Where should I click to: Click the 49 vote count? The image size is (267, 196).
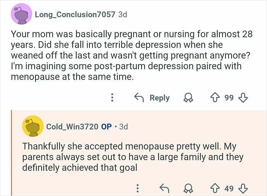[229, 188]
